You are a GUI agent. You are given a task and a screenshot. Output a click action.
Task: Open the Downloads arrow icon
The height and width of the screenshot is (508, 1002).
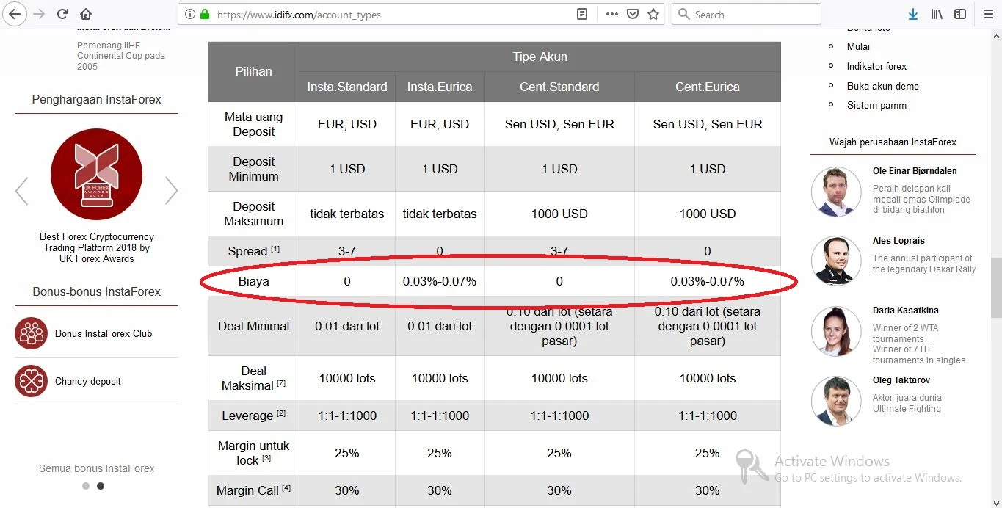tap(913, 14)
